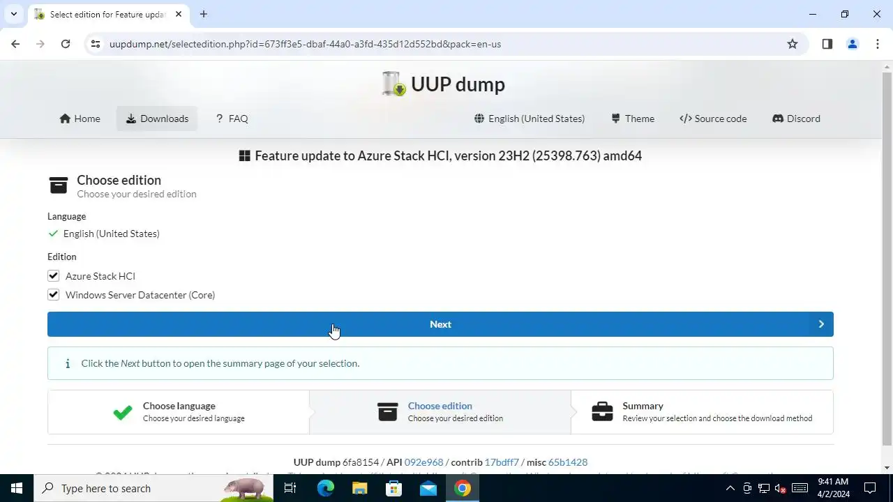The width and height of the screenshot is (893, 502).
Task: Click the Choose language step
Action: tap(179, 412)
